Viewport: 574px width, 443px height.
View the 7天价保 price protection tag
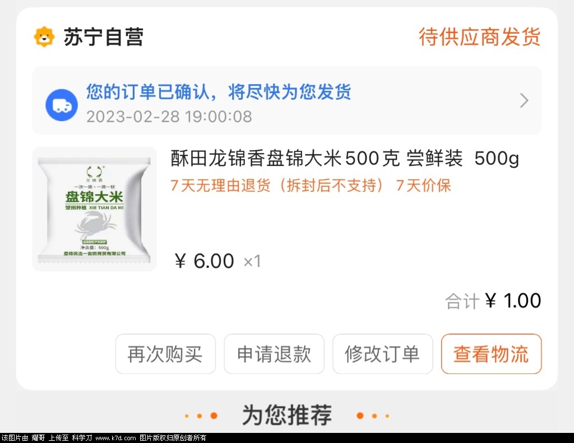[x=423, y=186]
